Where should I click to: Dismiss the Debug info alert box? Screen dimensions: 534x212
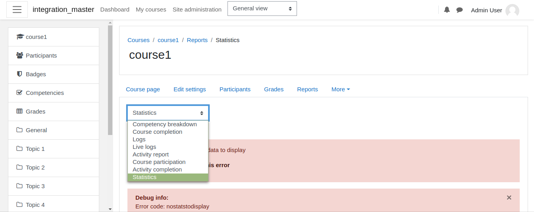(509, 197)
